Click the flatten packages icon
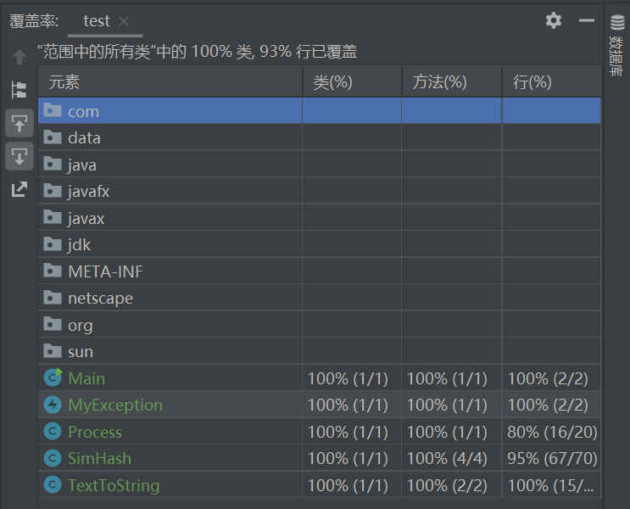630x509 pixels. coord(19,89)
